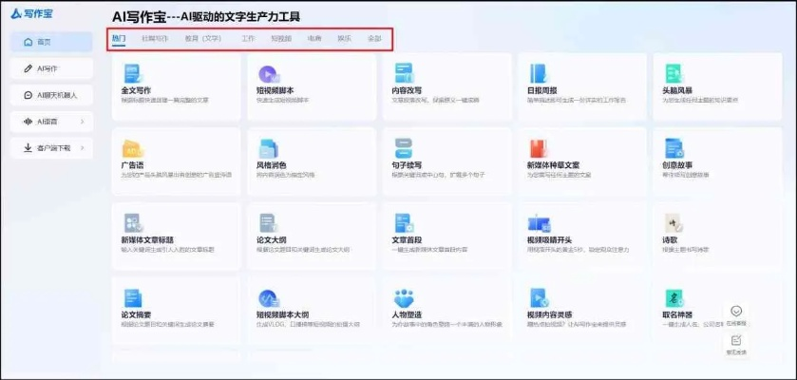Open the 诗歌 calligraphy icon

pos(674,223)
